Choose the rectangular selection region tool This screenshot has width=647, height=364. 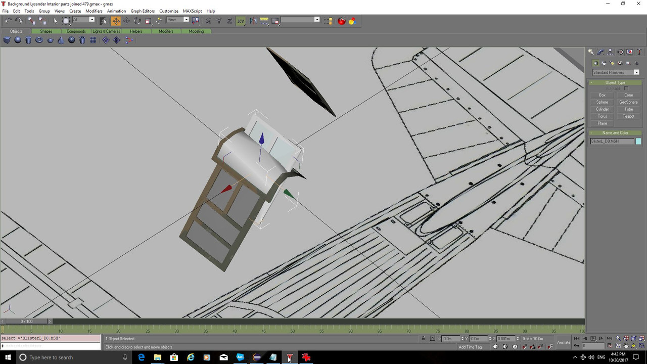pos(66,21)
